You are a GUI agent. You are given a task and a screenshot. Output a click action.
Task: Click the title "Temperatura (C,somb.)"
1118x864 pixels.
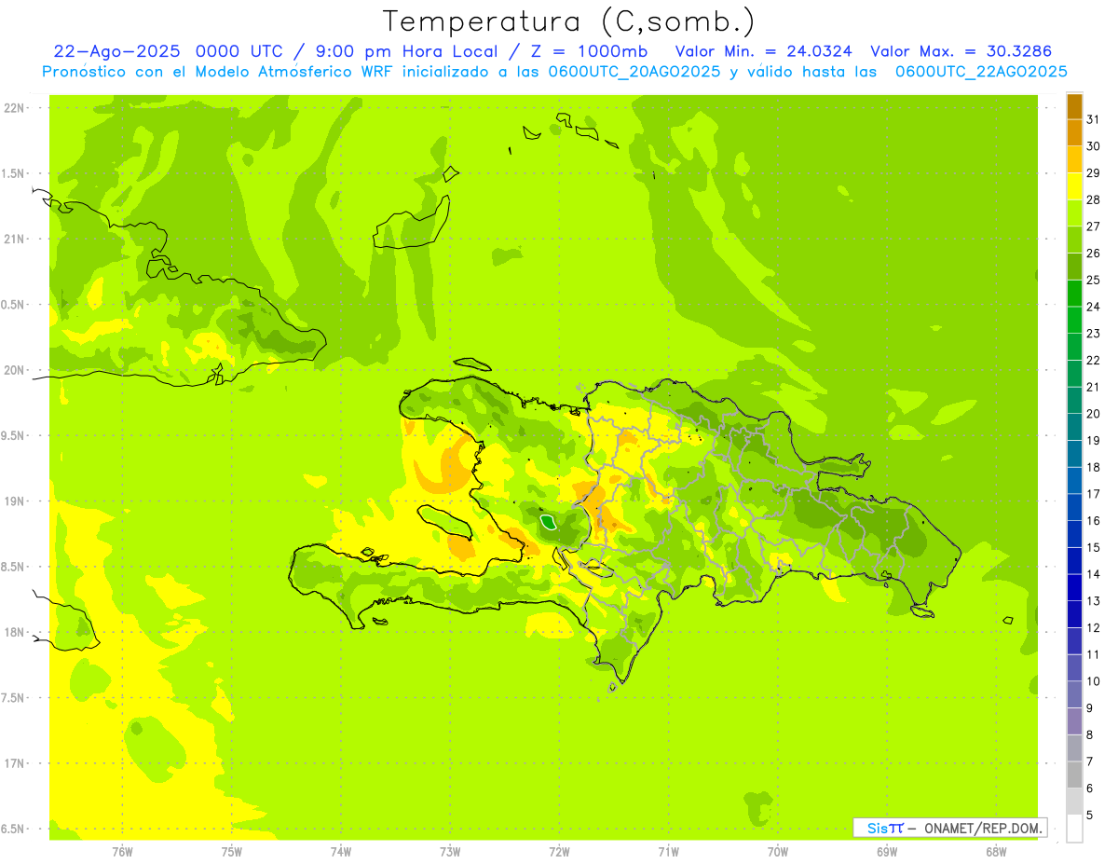569,21
